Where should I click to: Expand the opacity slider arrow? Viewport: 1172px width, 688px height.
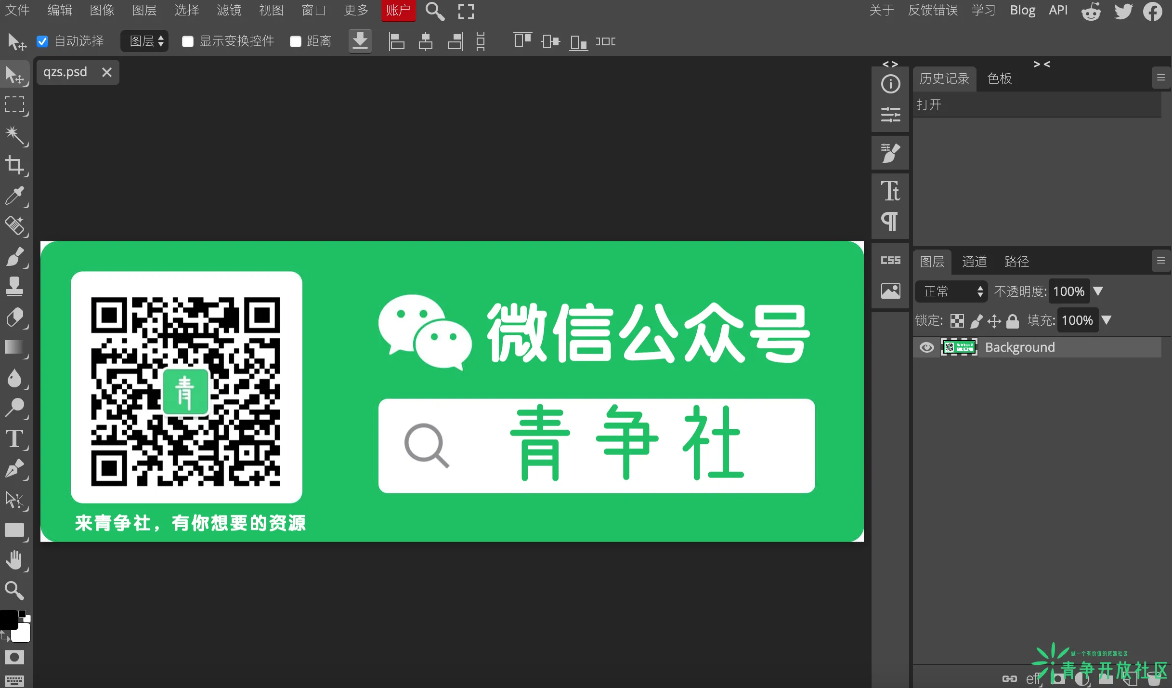pyautogui.click(x=1098, y=291)
